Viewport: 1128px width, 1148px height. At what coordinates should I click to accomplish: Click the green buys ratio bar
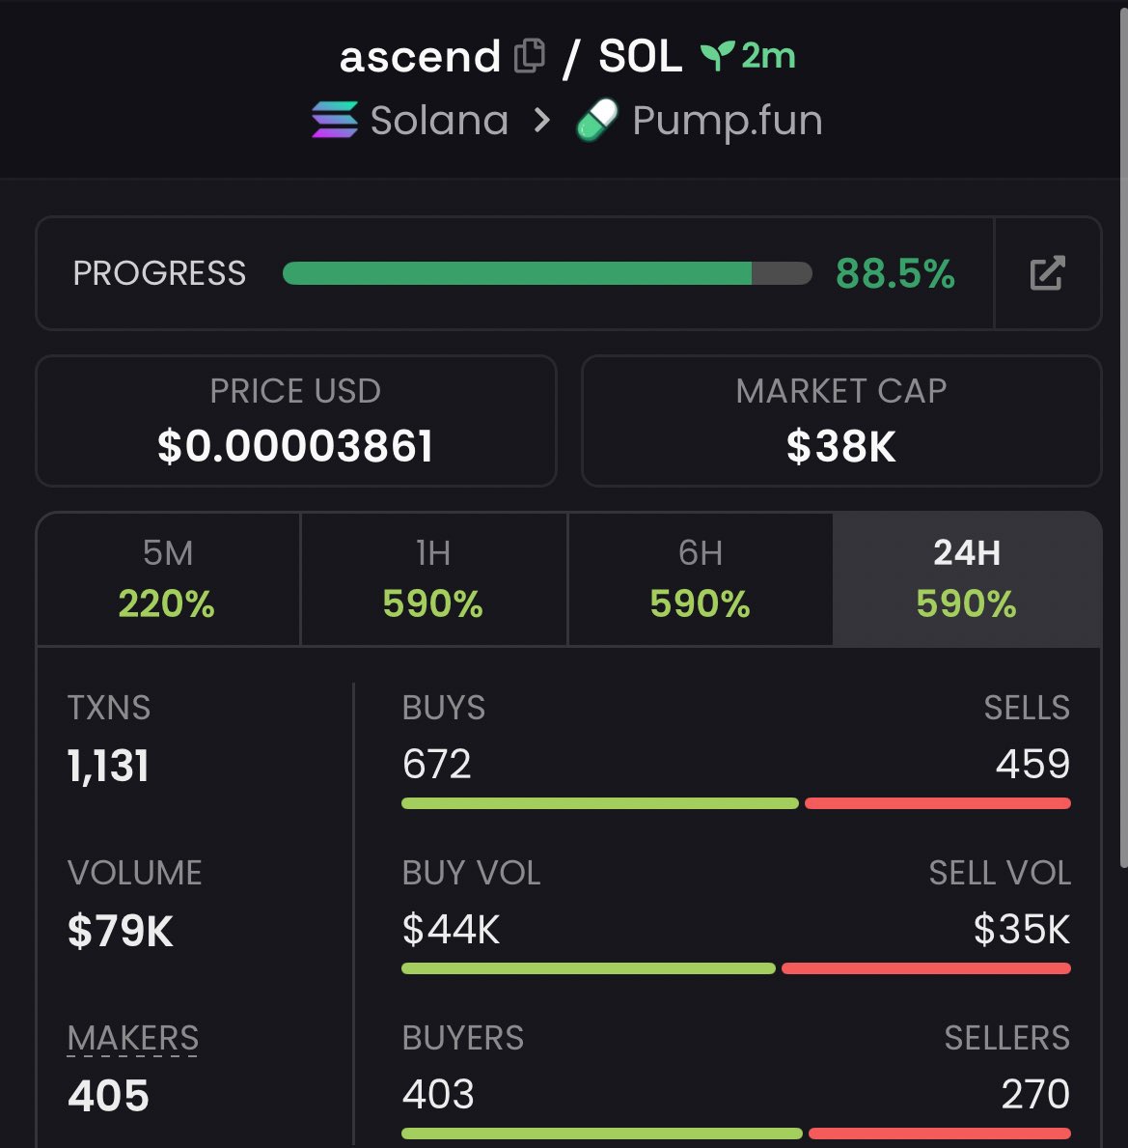point(599,803)
